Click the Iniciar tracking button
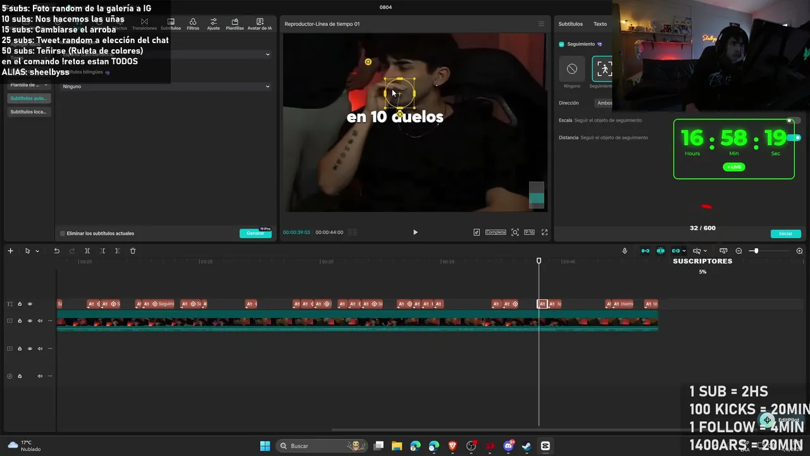 pos(785,234)
